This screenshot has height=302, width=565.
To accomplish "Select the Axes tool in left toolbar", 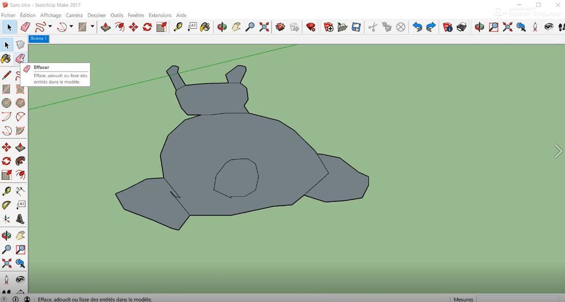I will [7, 219].
